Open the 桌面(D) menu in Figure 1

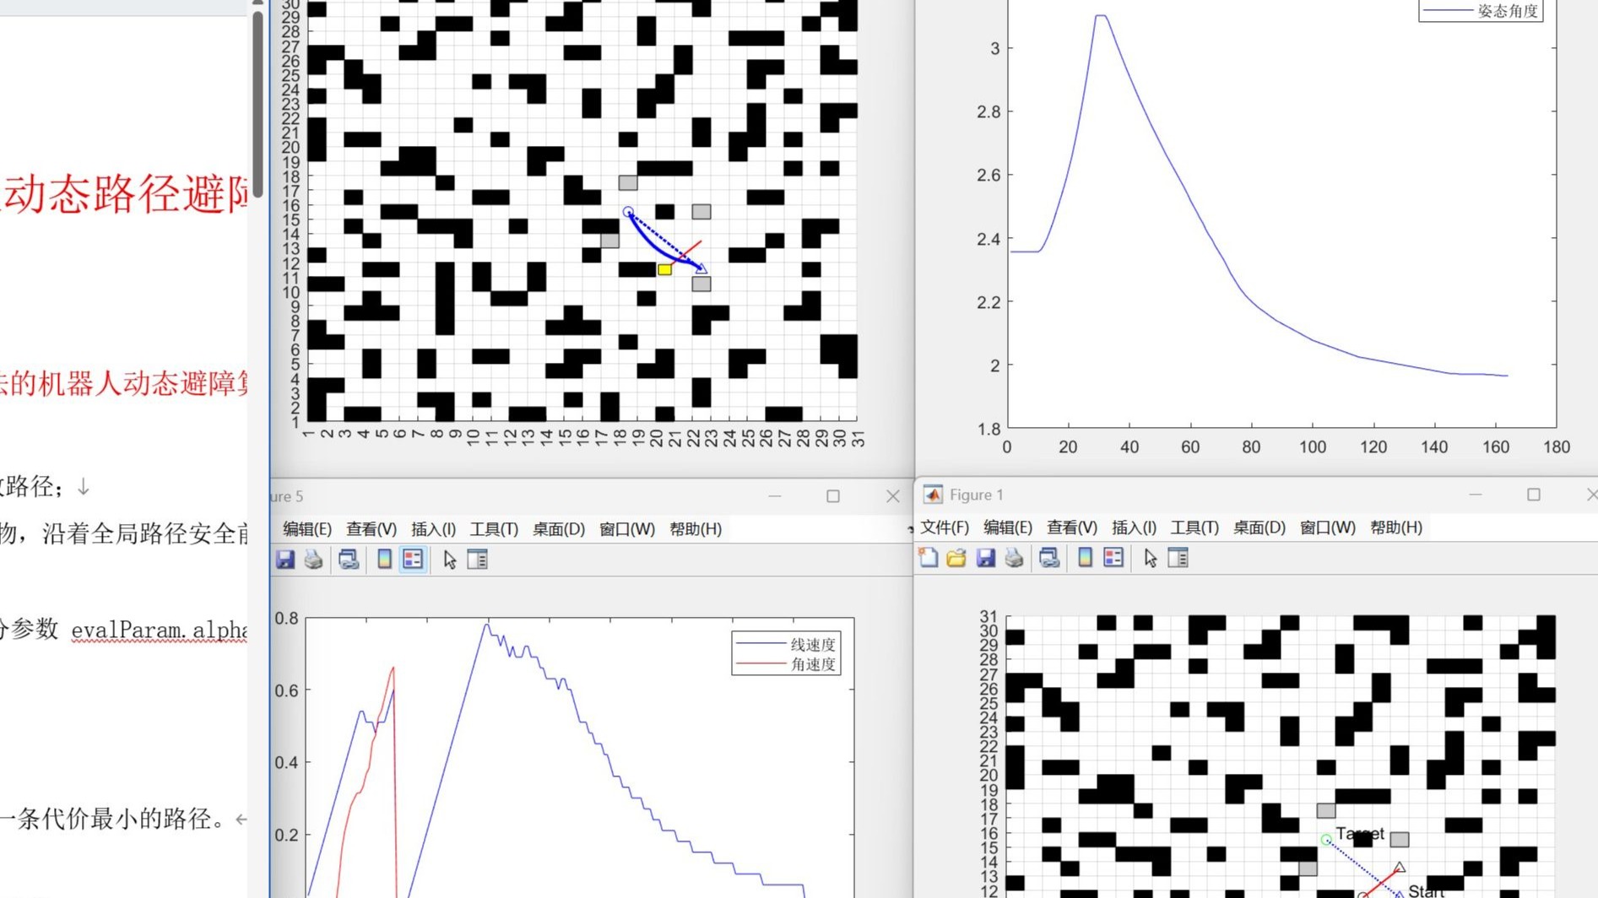(x=1259, y=527)
